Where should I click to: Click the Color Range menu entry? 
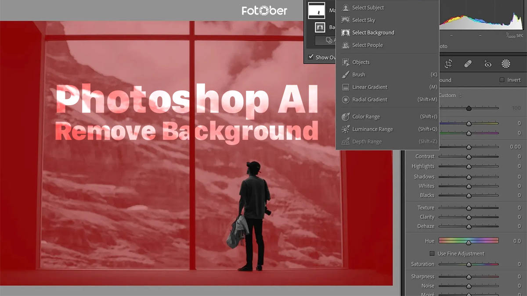click(366, 117)
